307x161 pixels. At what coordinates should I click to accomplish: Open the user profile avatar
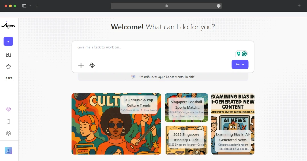click(8, 151)
